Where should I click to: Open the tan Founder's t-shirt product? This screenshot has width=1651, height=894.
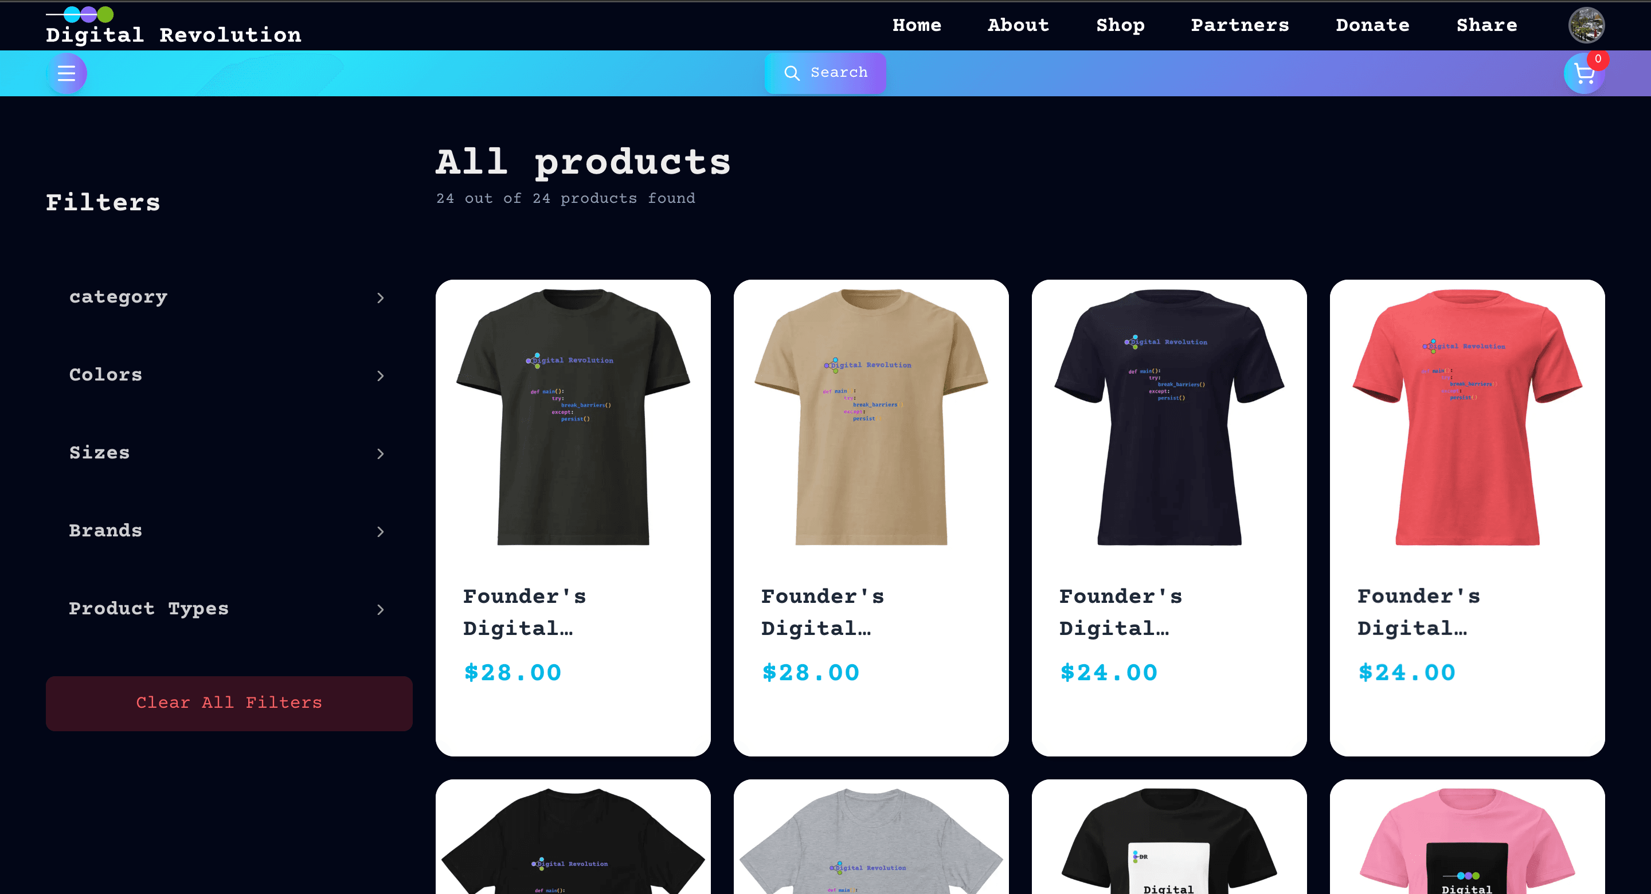coord(871,517)
